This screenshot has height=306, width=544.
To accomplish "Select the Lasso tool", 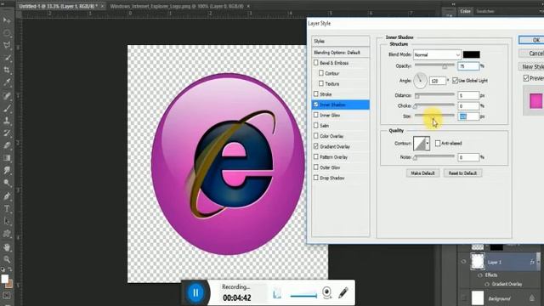I will tap(7, 45).
